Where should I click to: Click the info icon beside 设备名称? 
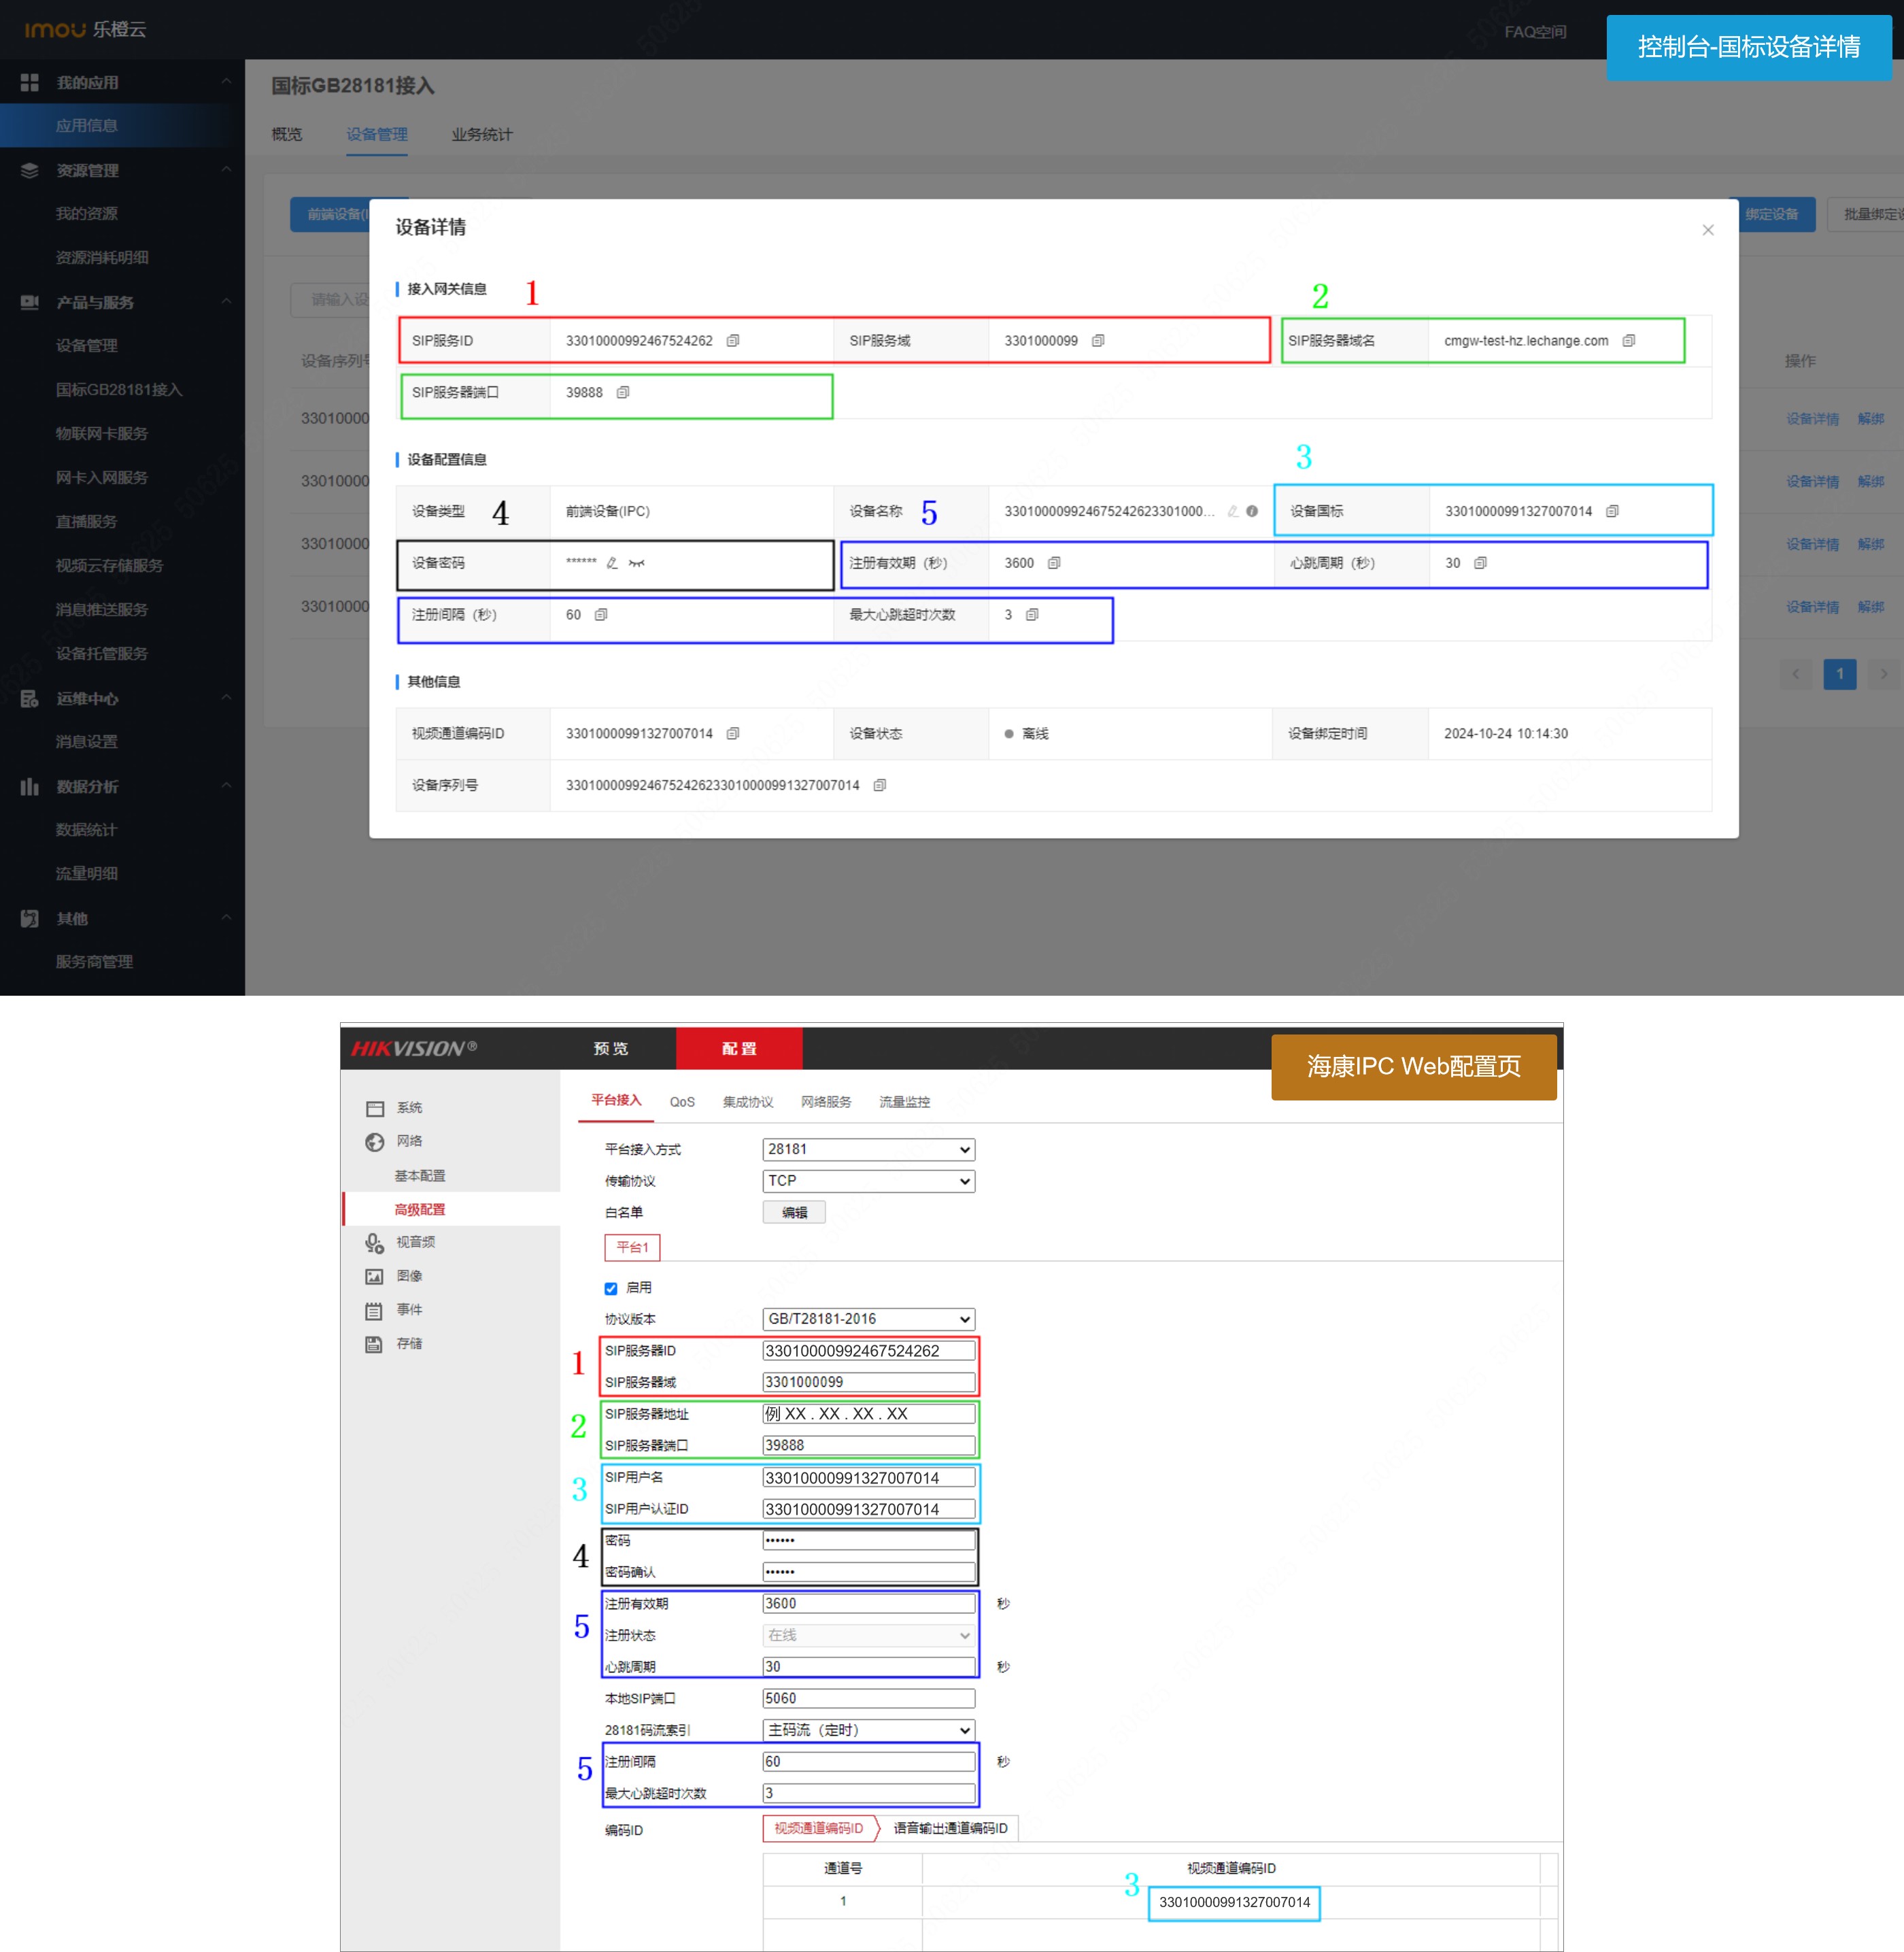1252,512
